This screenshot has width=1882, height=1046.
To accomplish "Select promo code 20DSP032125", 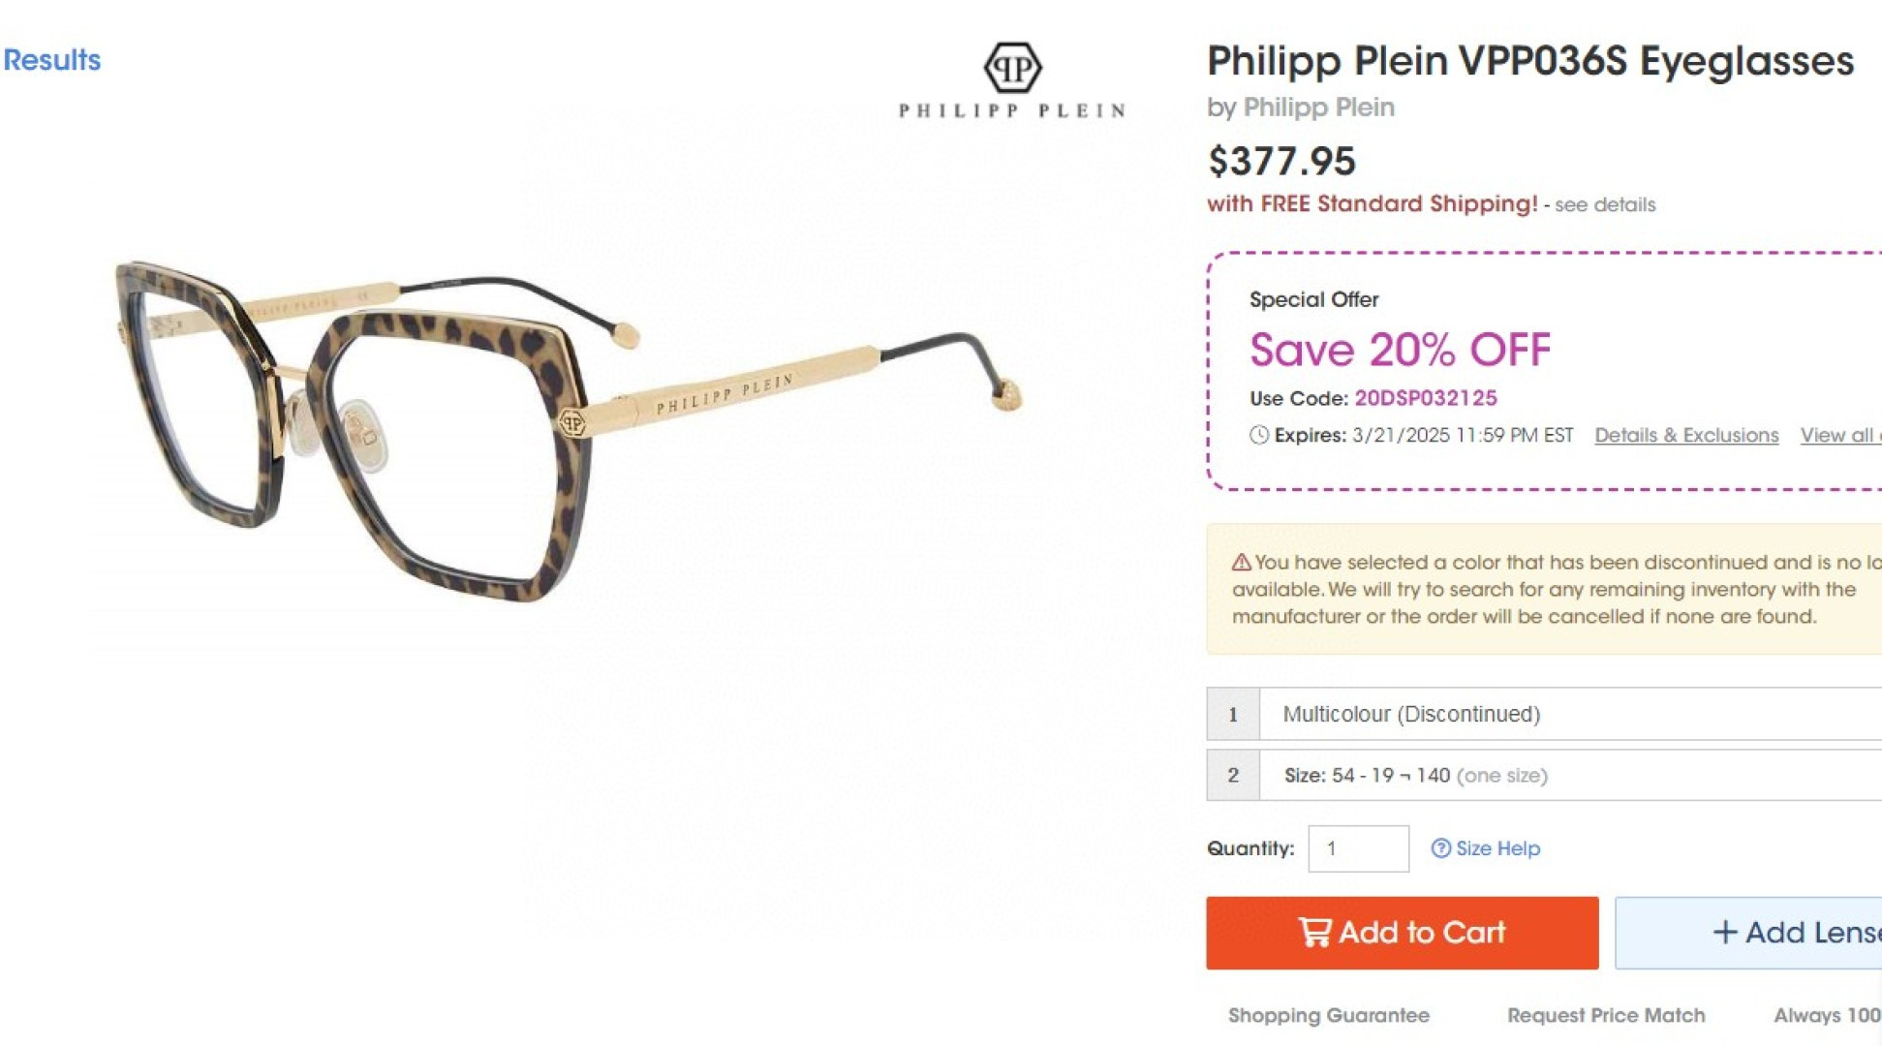I will pyautogui.click(x=1425, y=398).
